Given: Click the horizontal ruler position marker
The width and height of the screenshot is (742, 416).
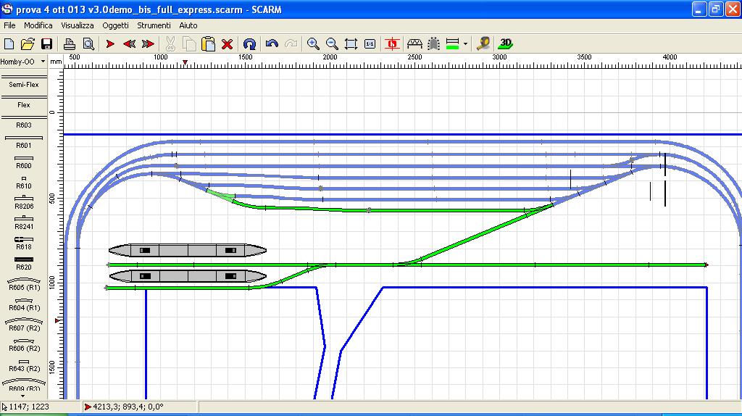Looking at the screenshot, I should pyautogui.click(x=185, y=62).
